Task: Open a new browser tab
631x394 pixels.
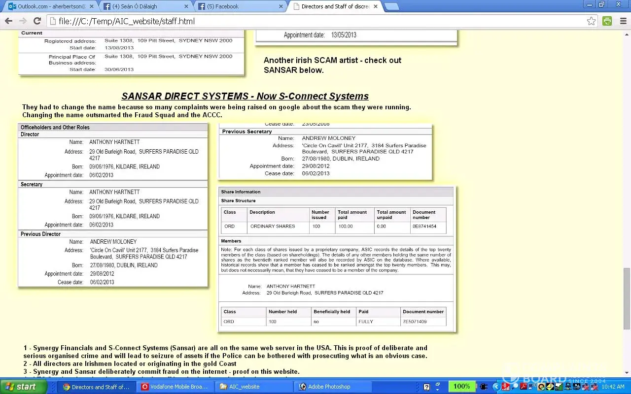Action: [x=391, y=6]
